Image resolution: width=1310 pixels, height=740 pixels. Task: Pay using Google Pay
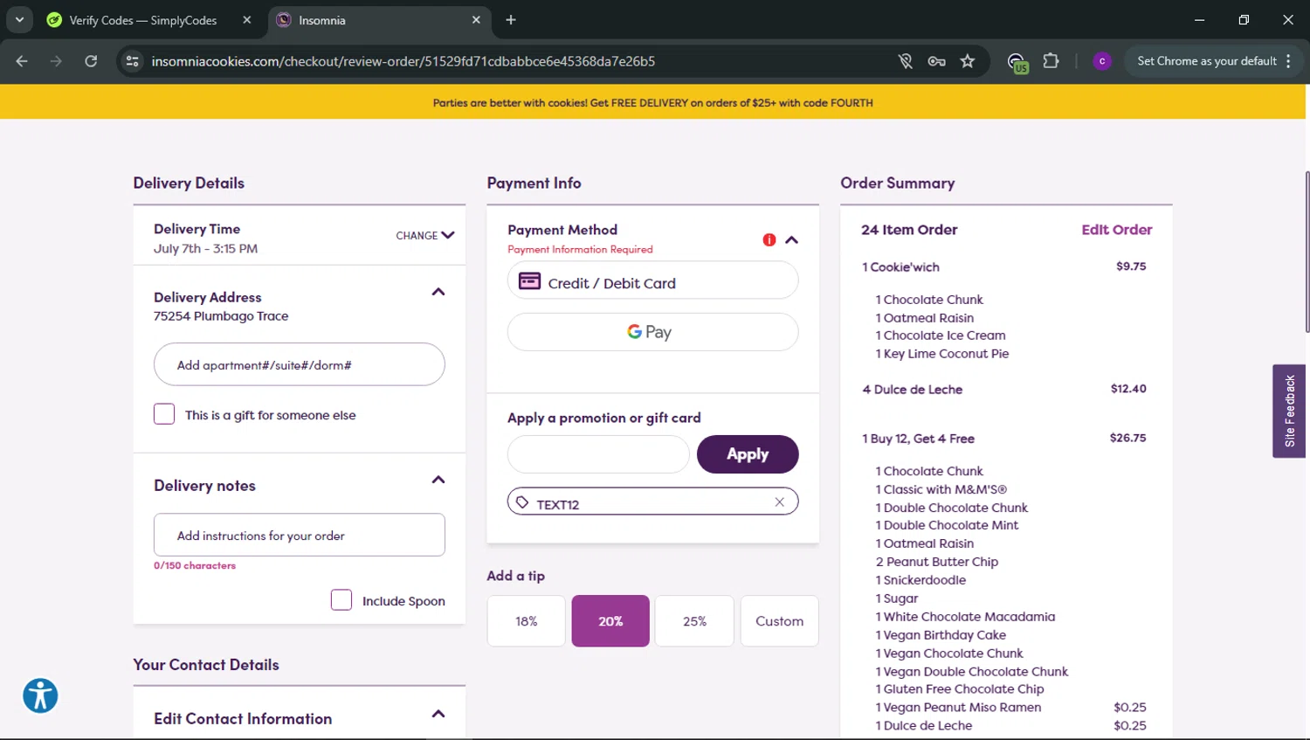point(653,332)
